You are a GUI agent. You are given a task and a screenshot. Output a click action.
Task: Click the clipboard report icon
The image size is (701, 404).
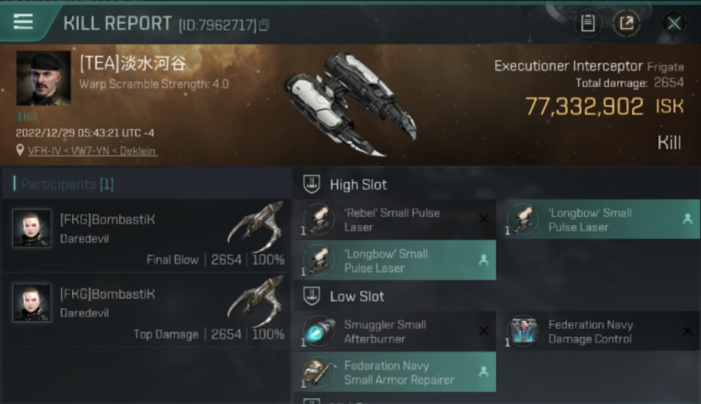point(588,23)
